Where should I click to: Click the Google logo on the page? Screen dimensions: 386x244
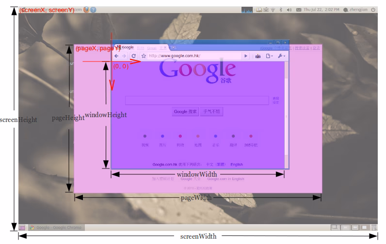[197, 71]
